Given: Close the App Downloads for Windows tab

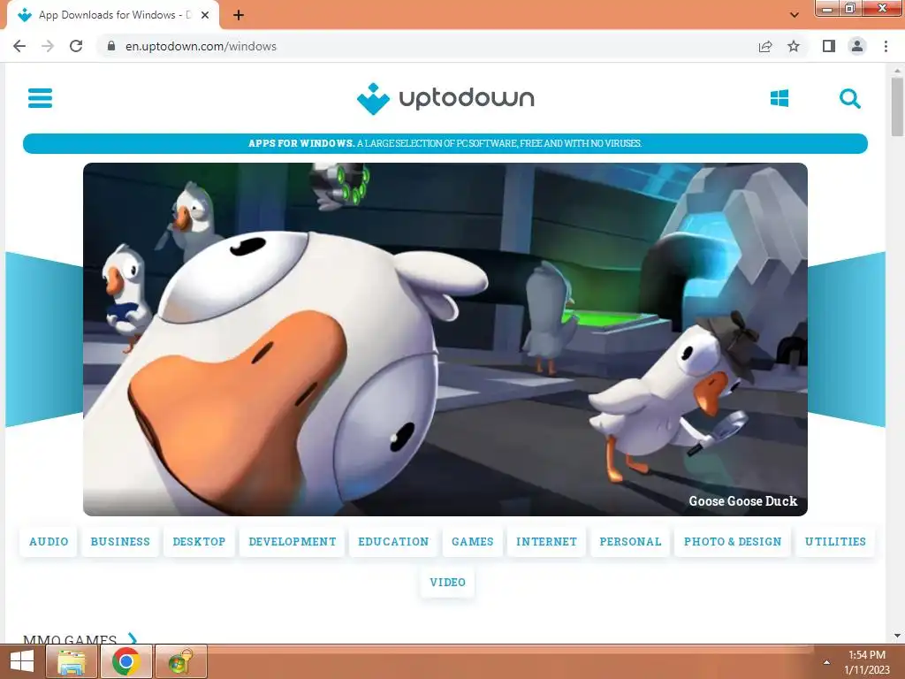Looking at the screenshot, I should 205,15.
